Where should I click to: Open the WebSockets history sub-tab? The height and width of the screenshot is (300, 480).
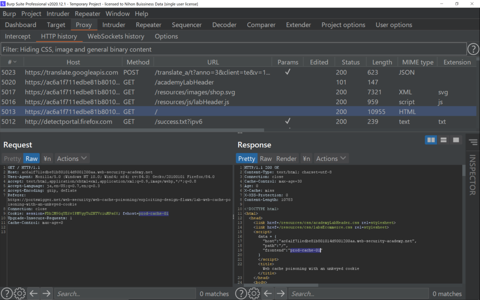[116, 36]
